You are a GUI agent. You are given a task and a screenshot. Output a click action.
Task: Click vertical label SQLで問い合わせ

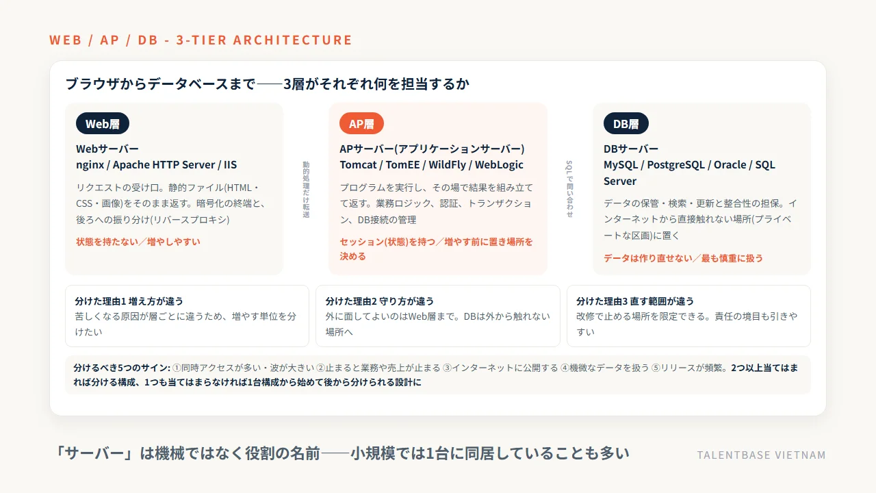point(569,189)
